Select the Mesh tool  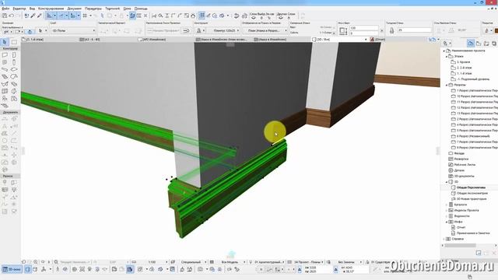click(x=5, y=106)
